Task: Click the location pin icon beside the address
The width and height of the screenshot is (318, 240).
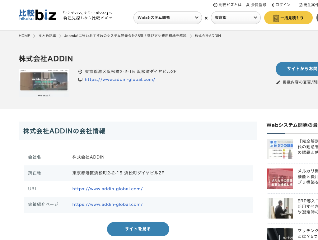Action: point(80,72)
